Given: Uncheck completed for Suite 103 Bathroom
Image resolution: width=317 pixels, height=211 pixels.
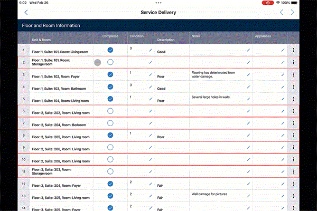Looking at the screenshot, I should (x=110, y=87).
